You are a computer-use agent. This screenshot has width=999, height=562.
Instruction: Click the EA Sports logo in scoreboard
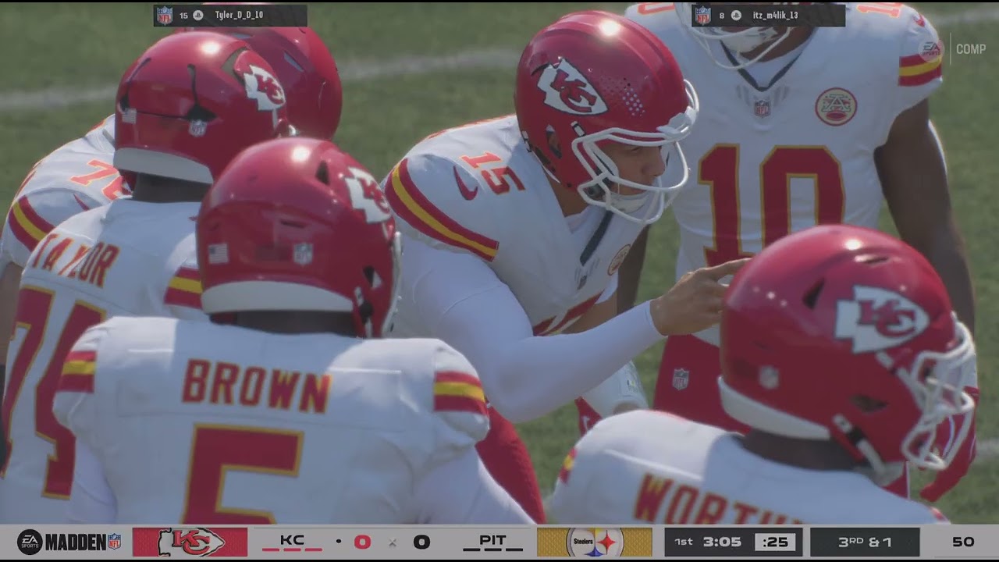(x=30, y=542)
